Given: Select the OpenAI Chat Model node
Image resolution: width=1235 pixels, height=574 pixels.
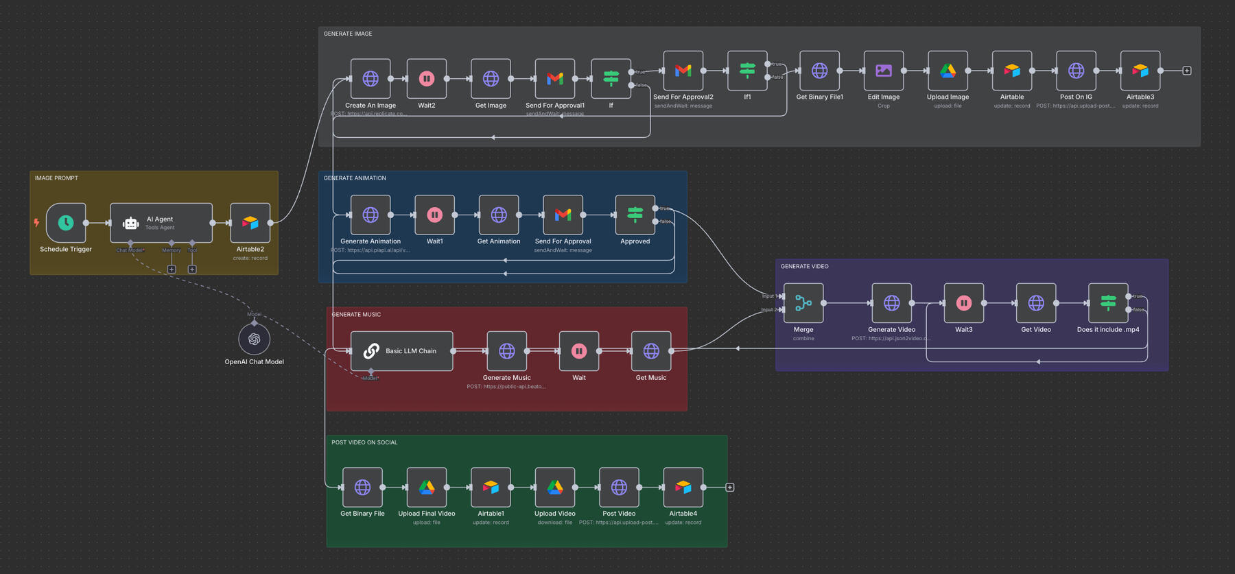Looking at the screenshot, I should (254, 339).
